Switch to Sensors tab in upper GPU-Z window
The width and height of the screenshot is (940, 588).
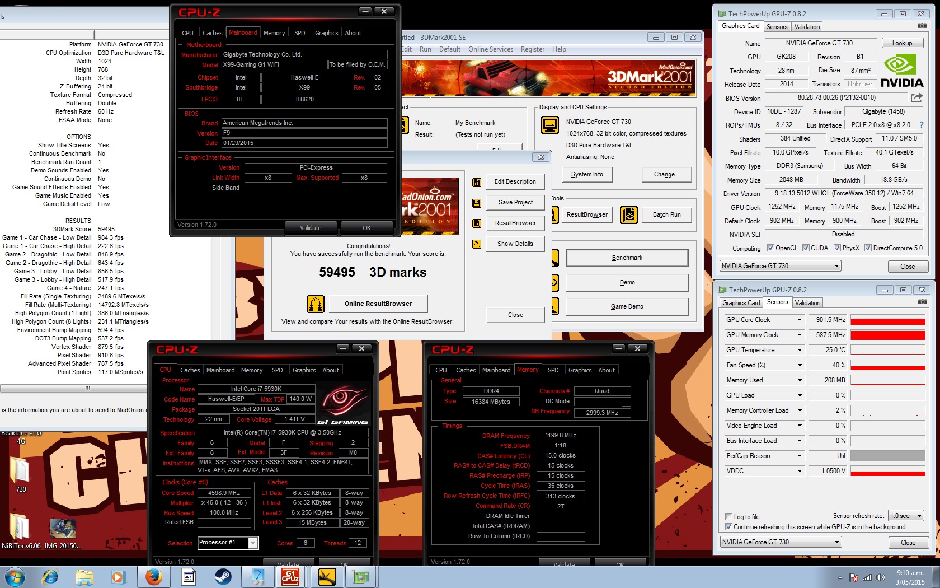(777, 27)
